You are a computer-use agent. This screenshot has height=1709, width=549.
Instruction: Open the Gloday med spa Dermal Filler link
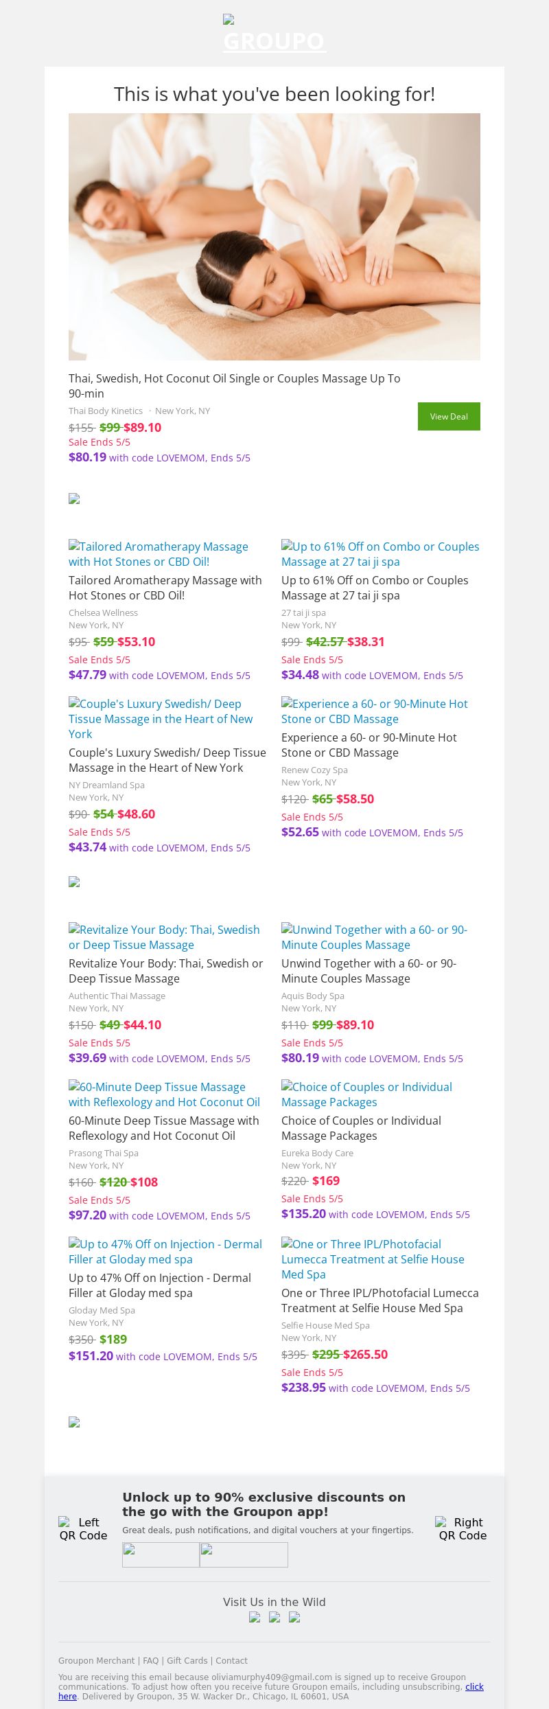[165, 1252]
